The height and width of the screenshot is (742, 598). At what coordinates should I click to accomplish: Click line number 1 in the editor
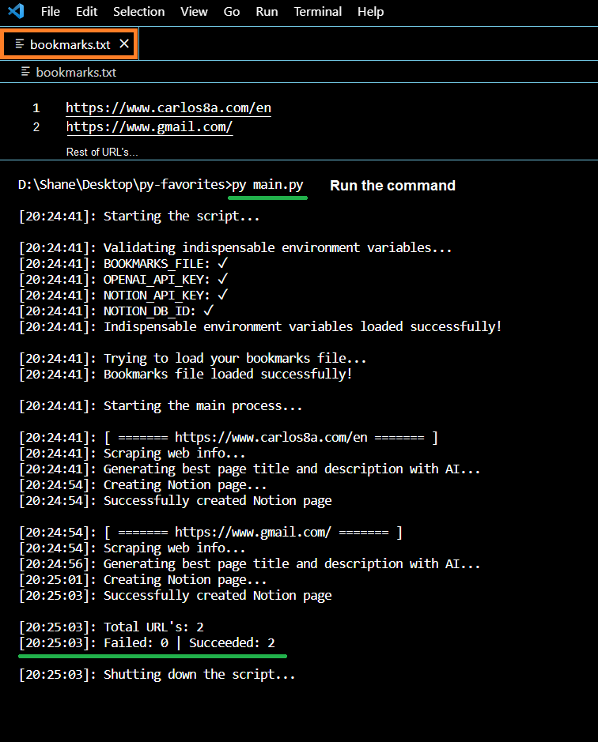pos(36,108)
